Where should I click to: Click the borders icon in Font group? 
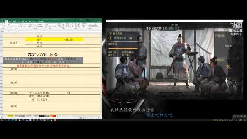[15, 27]
